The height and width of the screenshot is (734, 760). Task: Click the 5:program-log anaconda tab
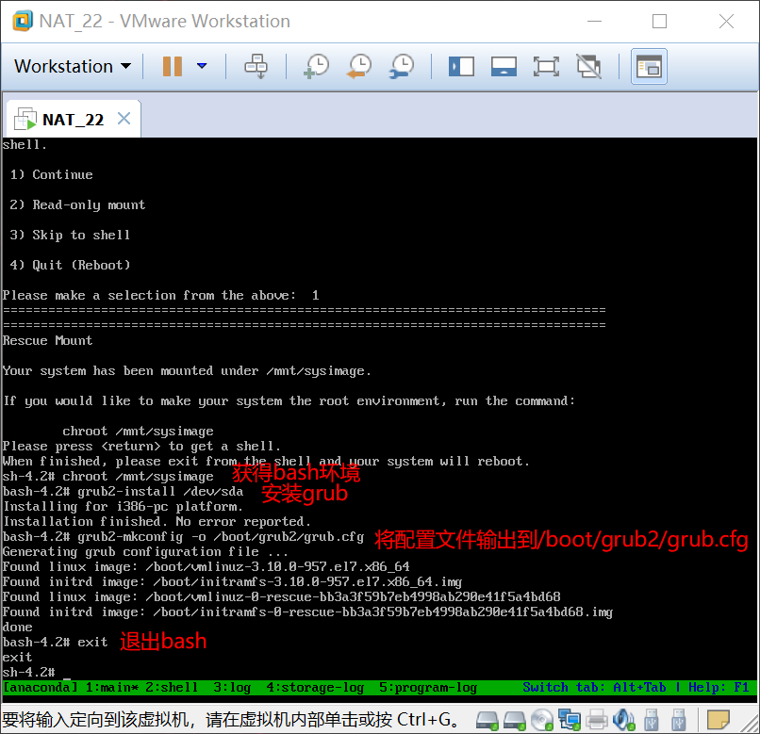[428, 687]
